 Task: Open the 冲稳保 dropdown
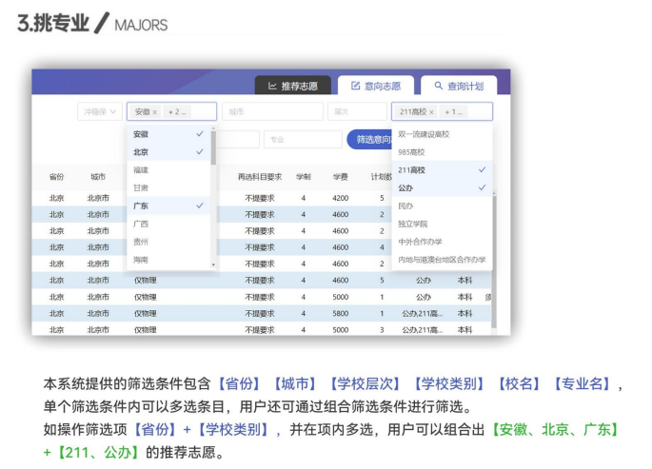100,112
